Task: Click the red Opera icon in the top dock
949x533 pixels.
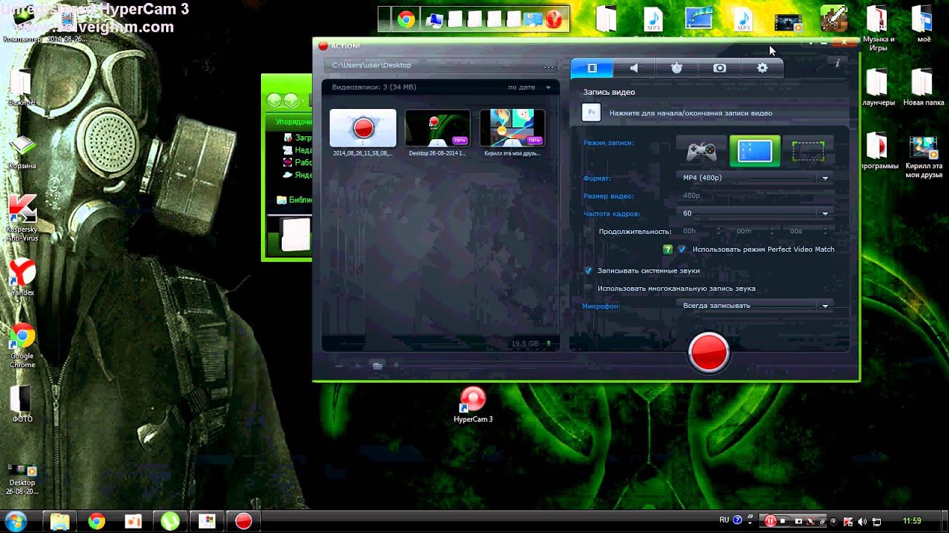Action: click(553, 19)
